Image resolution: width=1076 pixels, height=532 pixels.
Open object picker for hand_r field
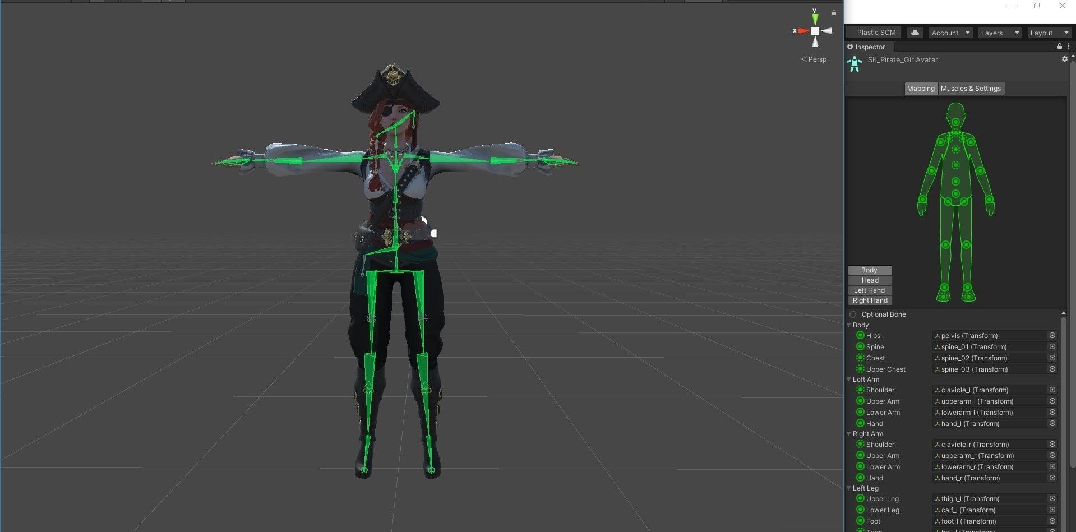pos(1052,478)
